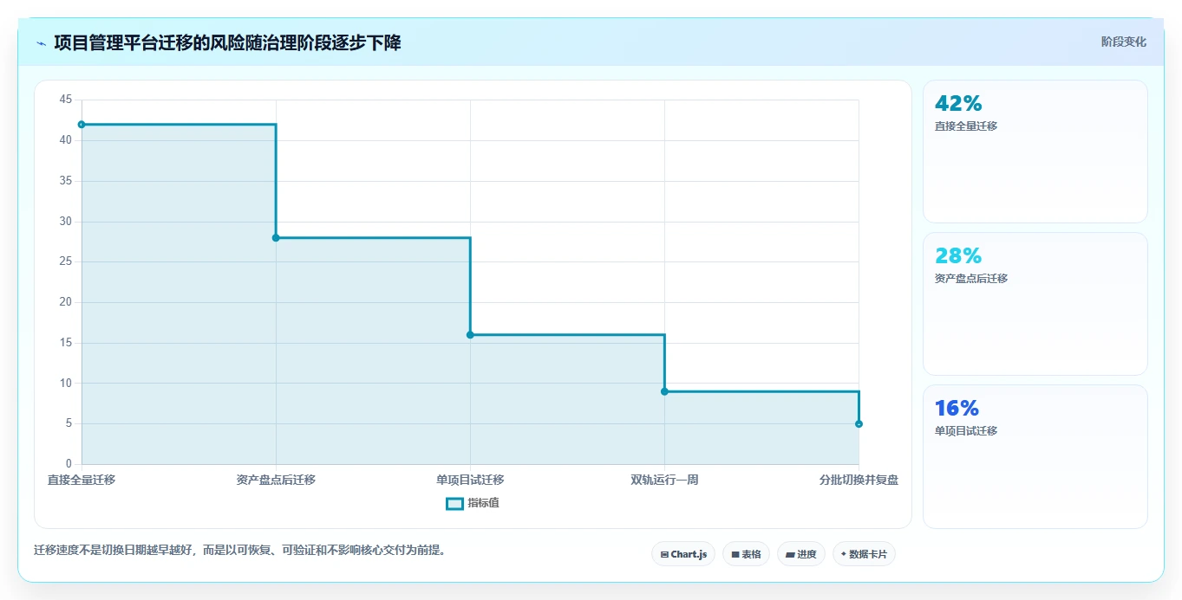
Task: Click the y-axis value 15
Action: click(66, 343)
